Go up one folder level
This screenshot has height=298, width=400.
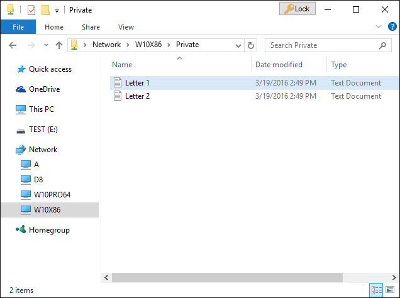coord(59,45)
